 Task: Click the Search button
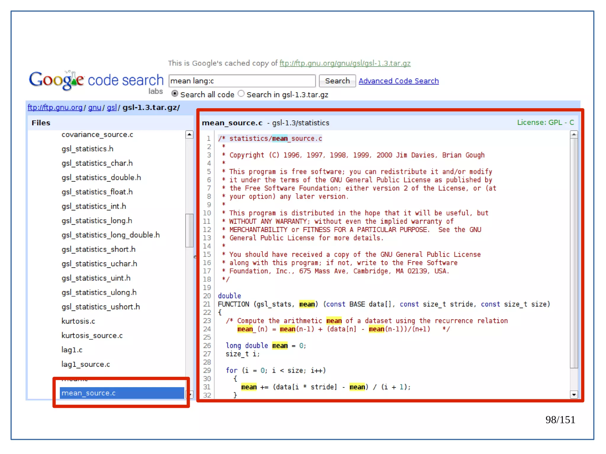(x=337, y=81)
